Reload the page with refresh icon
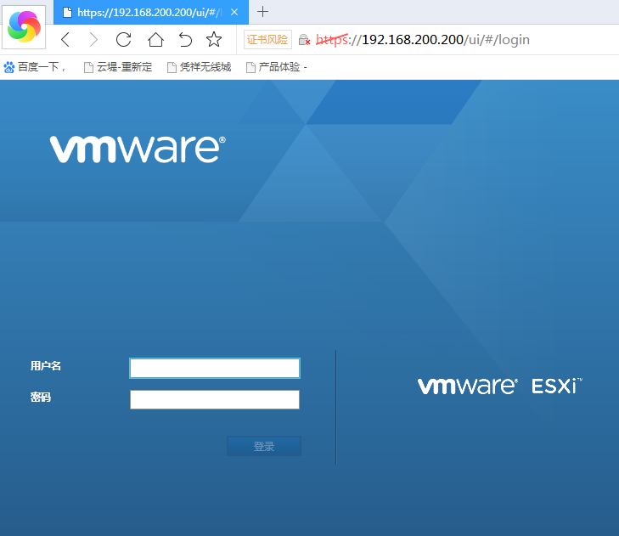This screenshot has width=619, height=536. (124, 39)
